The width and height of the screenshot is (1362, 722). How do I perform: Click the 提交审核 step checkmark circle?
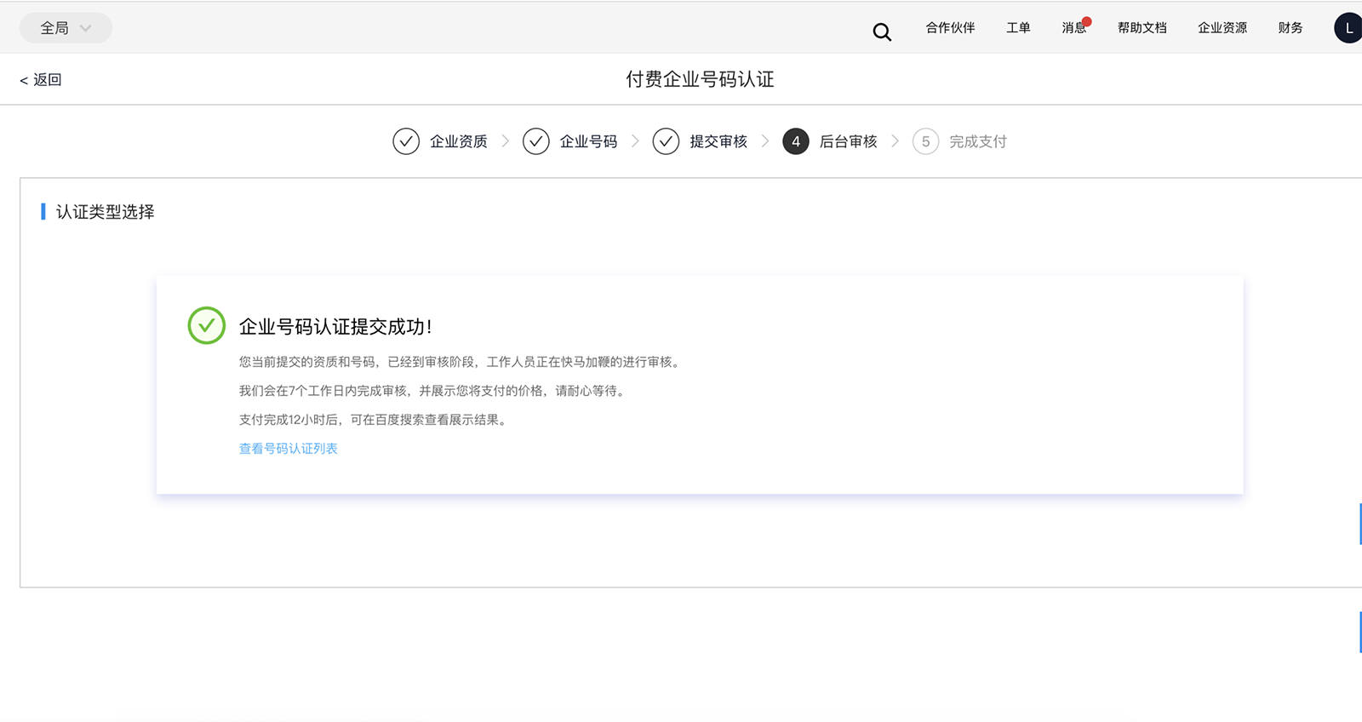[666, 141]
